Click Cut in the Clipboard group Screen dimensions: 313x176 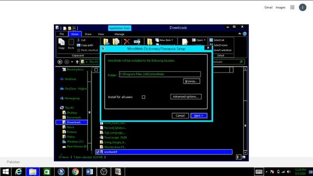tap(81, 40)
